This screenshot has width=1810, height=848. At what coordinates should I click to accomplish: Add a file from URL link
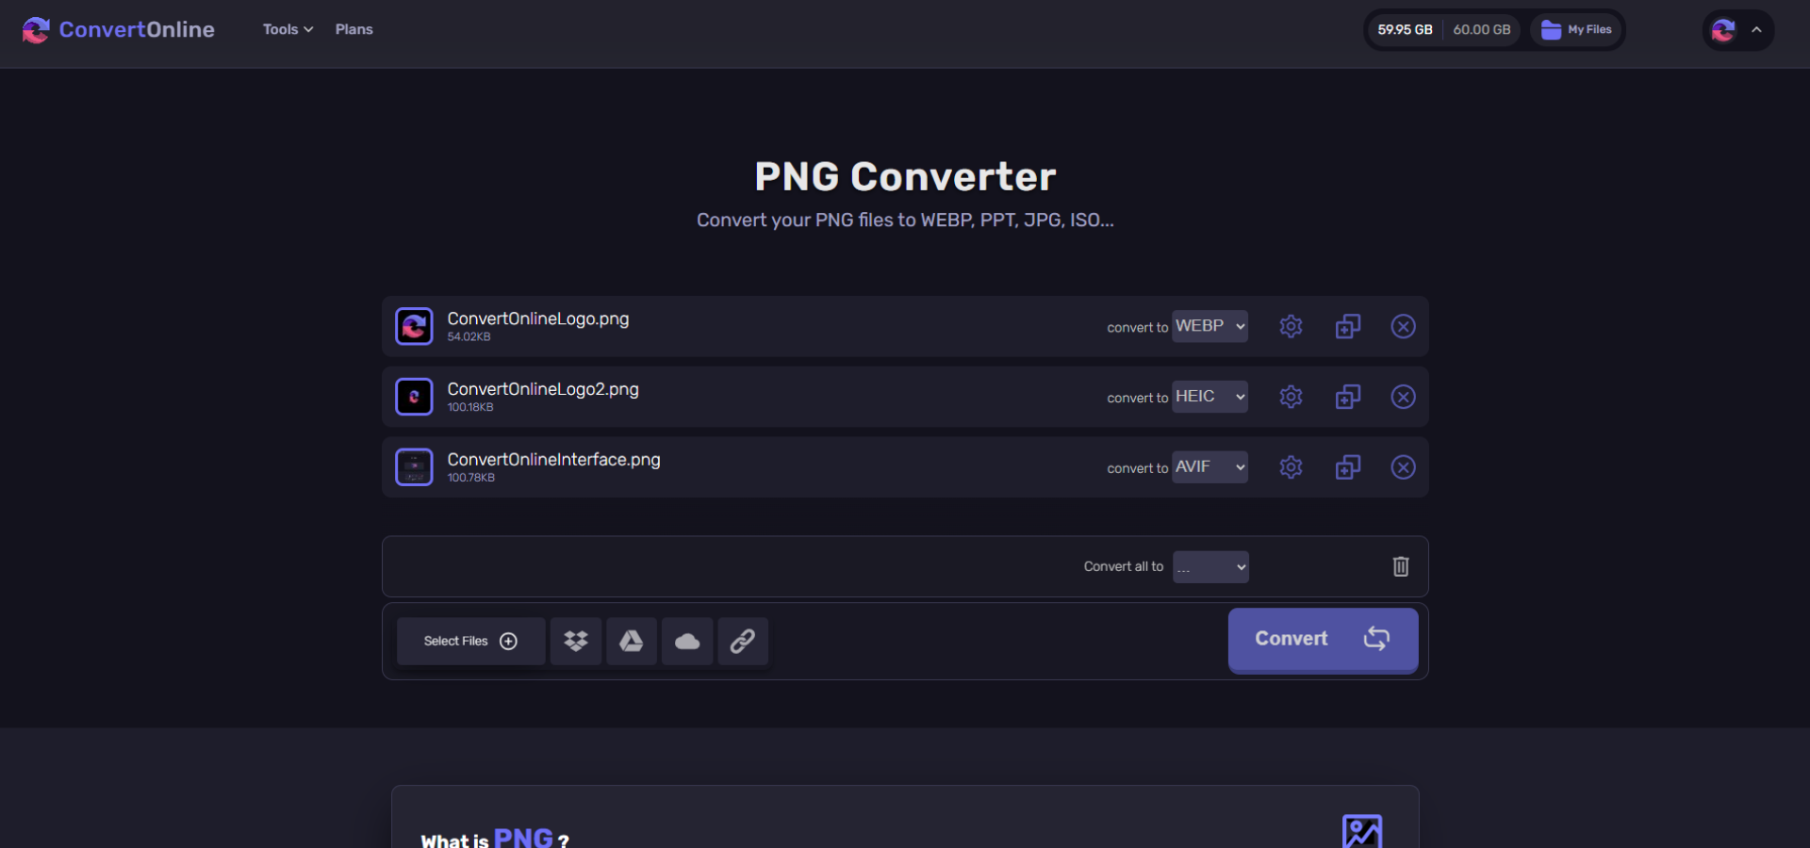click(742, 641)
